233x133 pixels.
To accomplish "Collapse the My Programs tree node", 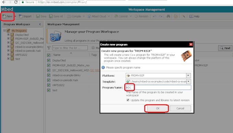I will 4,31.
